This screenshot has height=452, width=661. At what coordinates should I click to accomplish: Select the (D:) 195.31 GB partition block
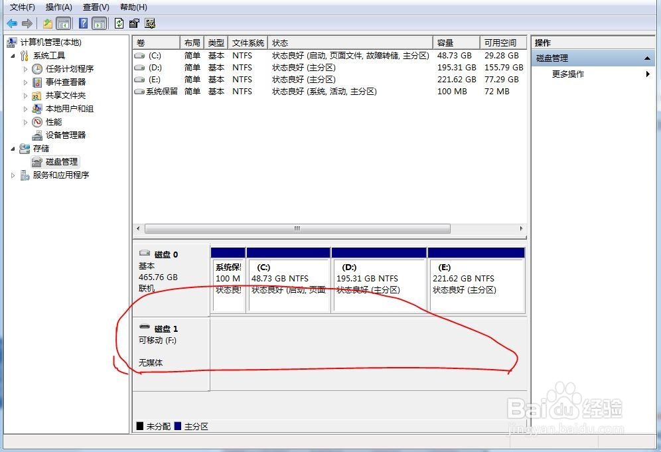[x=379, y=280]
